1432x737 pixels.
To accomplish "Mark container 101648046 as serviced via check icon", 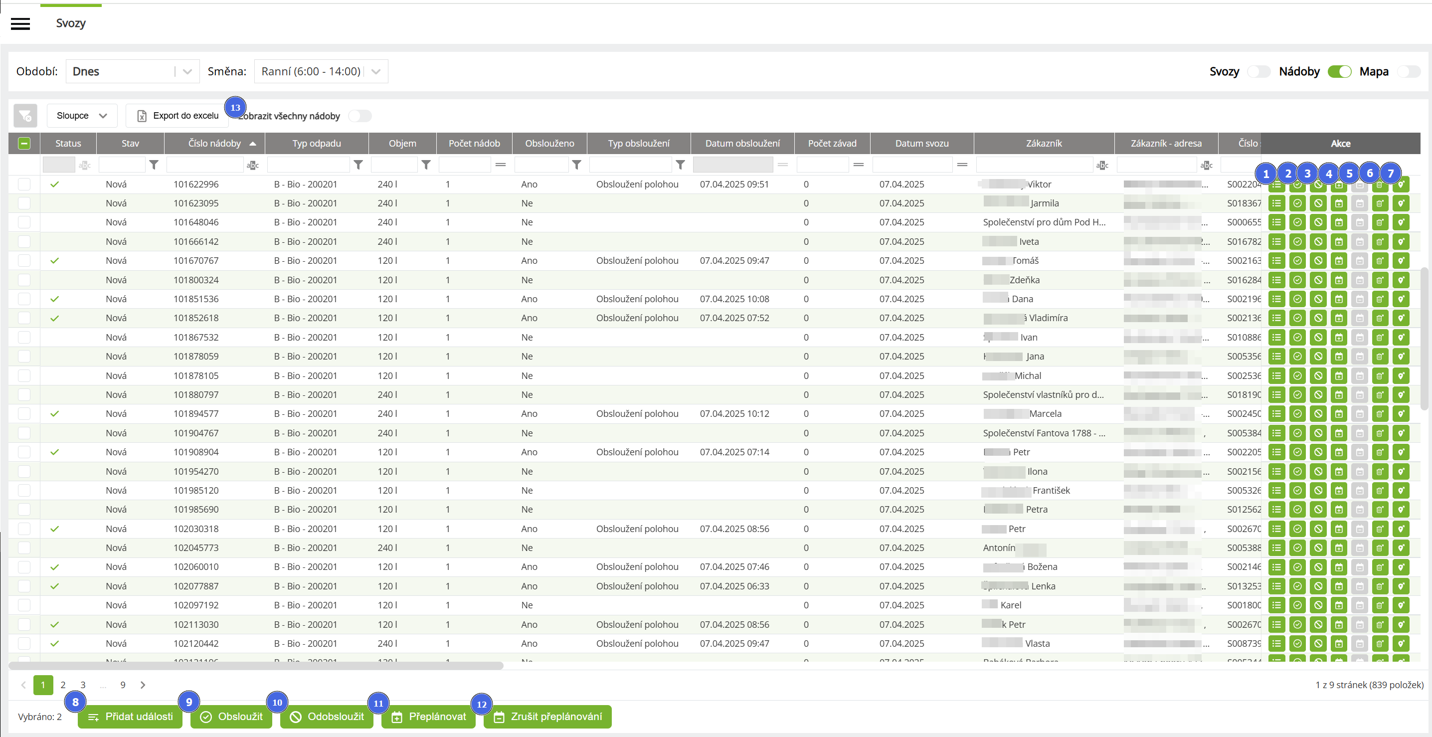I will (1297, 222).
